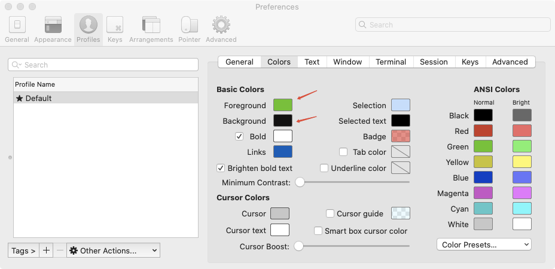
Task: Open the Selected text color swatch
Action: pyautogui.click(x=401, y=121)
